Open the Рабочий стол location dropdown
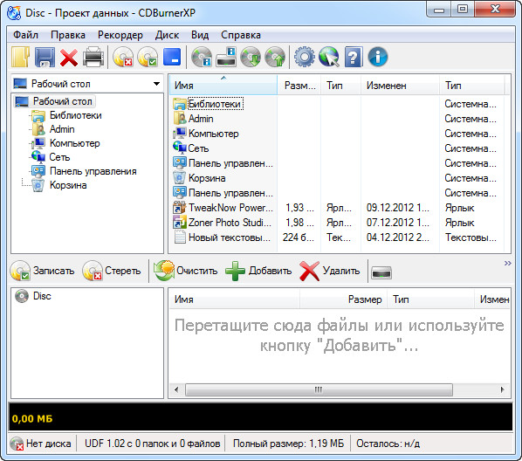 pyautogui.click(x=156, y=84)
